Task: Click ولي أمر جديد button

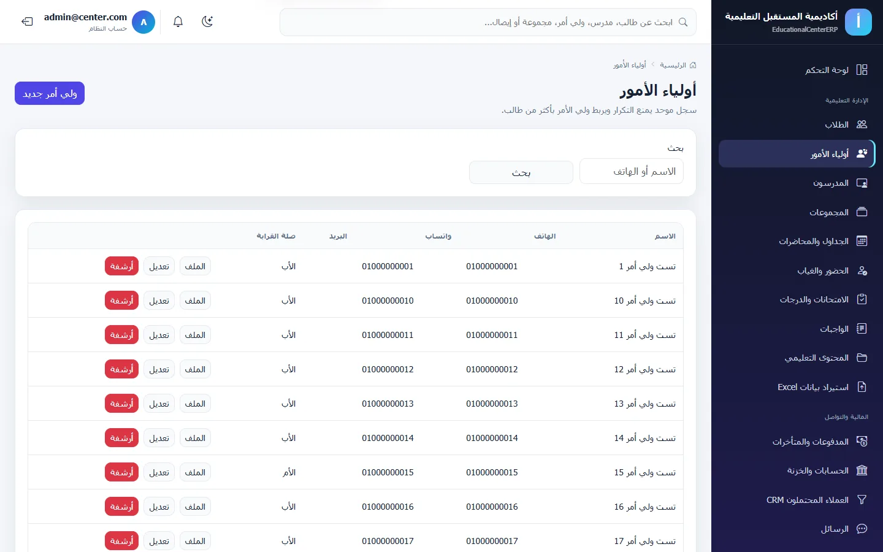Action: click(x=50, y=93)
